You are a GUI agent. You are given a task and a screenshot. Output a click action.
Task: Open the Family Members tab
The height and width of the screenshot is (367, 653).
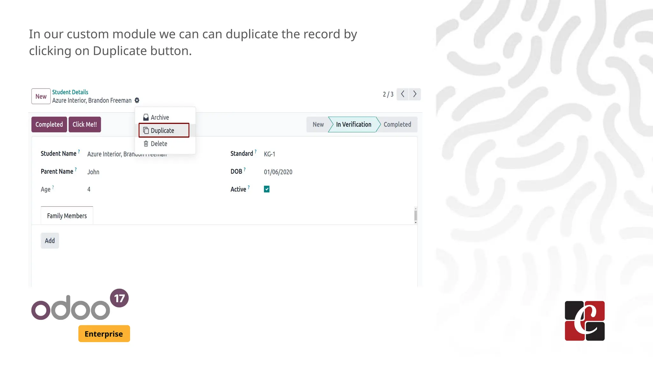pos(67,216)
